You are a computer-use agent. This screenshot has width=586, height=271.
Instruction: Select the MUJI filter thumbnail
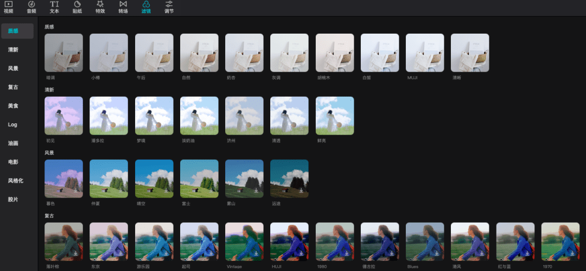[x=425, y=53]
